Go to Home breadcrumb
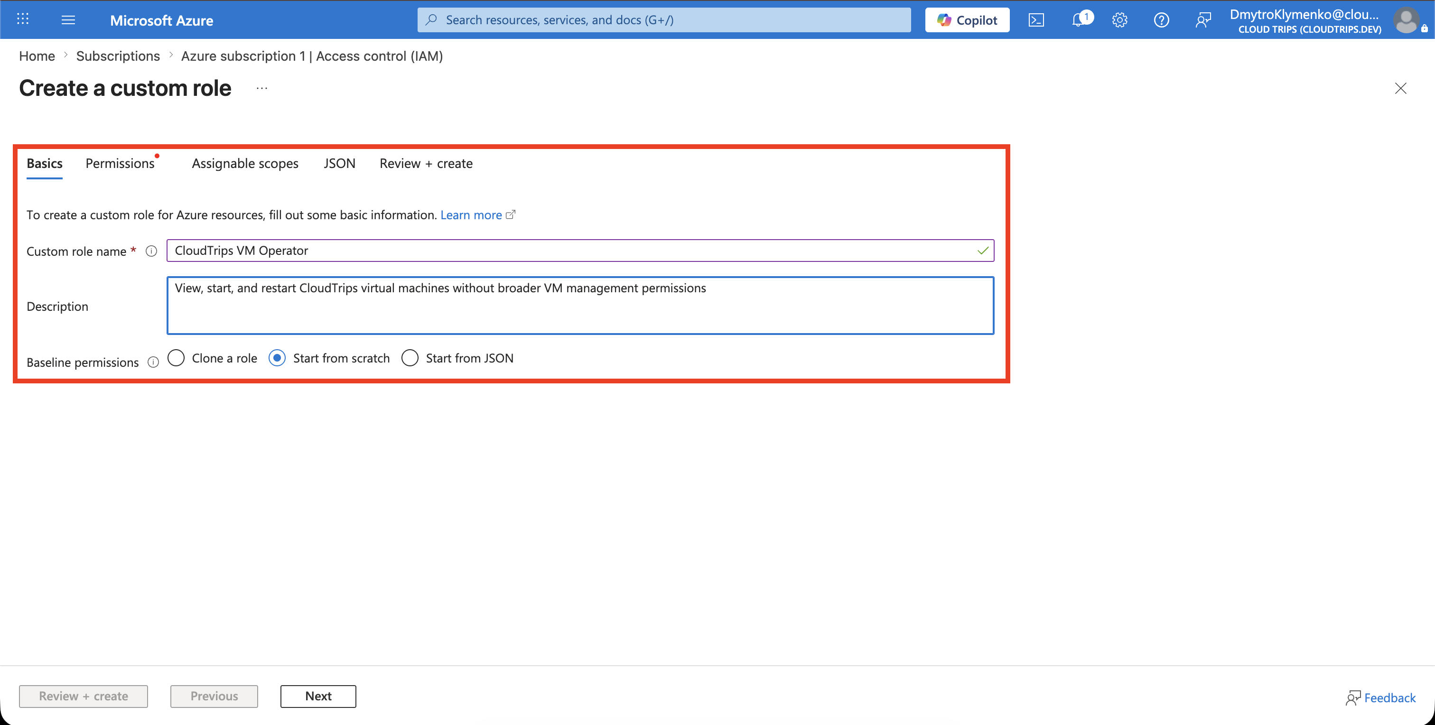Screen dimensions: 1435x725 (37, 56)
